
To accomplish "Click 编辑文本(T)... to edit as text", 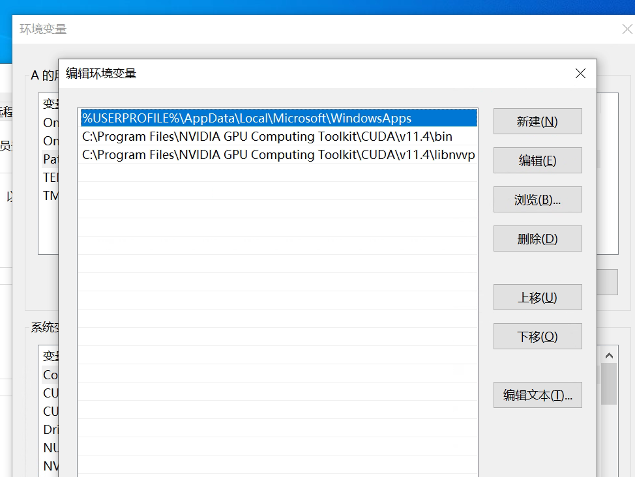I will coord(537,395).
